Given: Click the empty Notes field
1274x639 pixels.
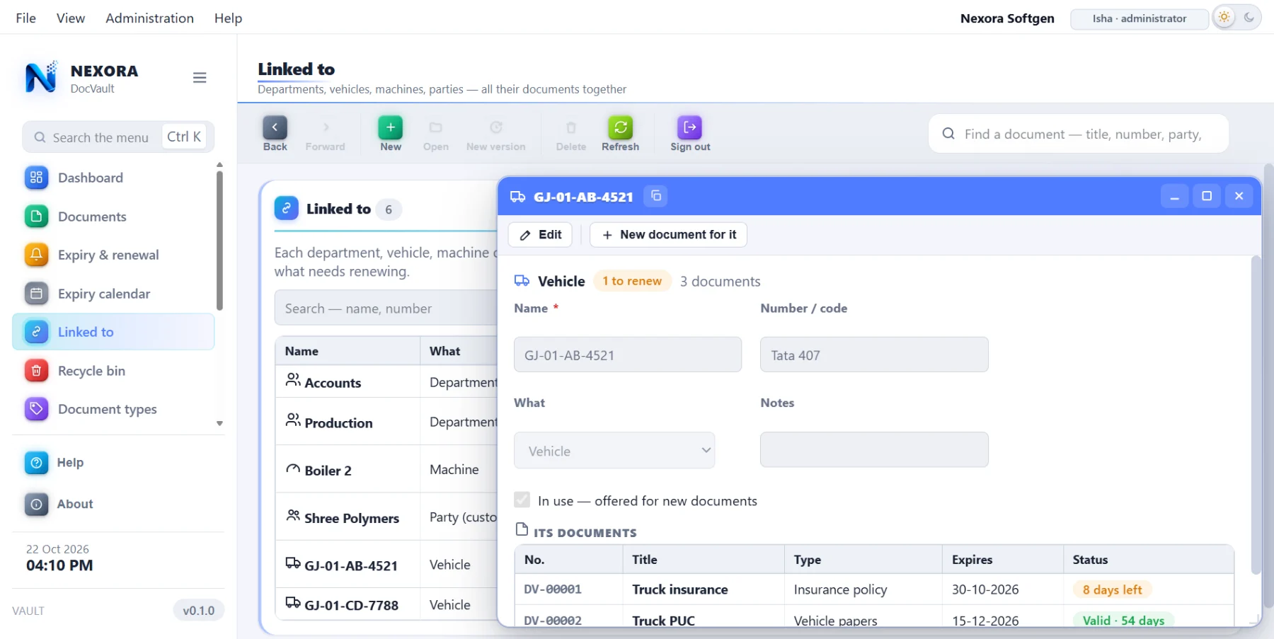Looking at the screenshot, I should (874, 449).
